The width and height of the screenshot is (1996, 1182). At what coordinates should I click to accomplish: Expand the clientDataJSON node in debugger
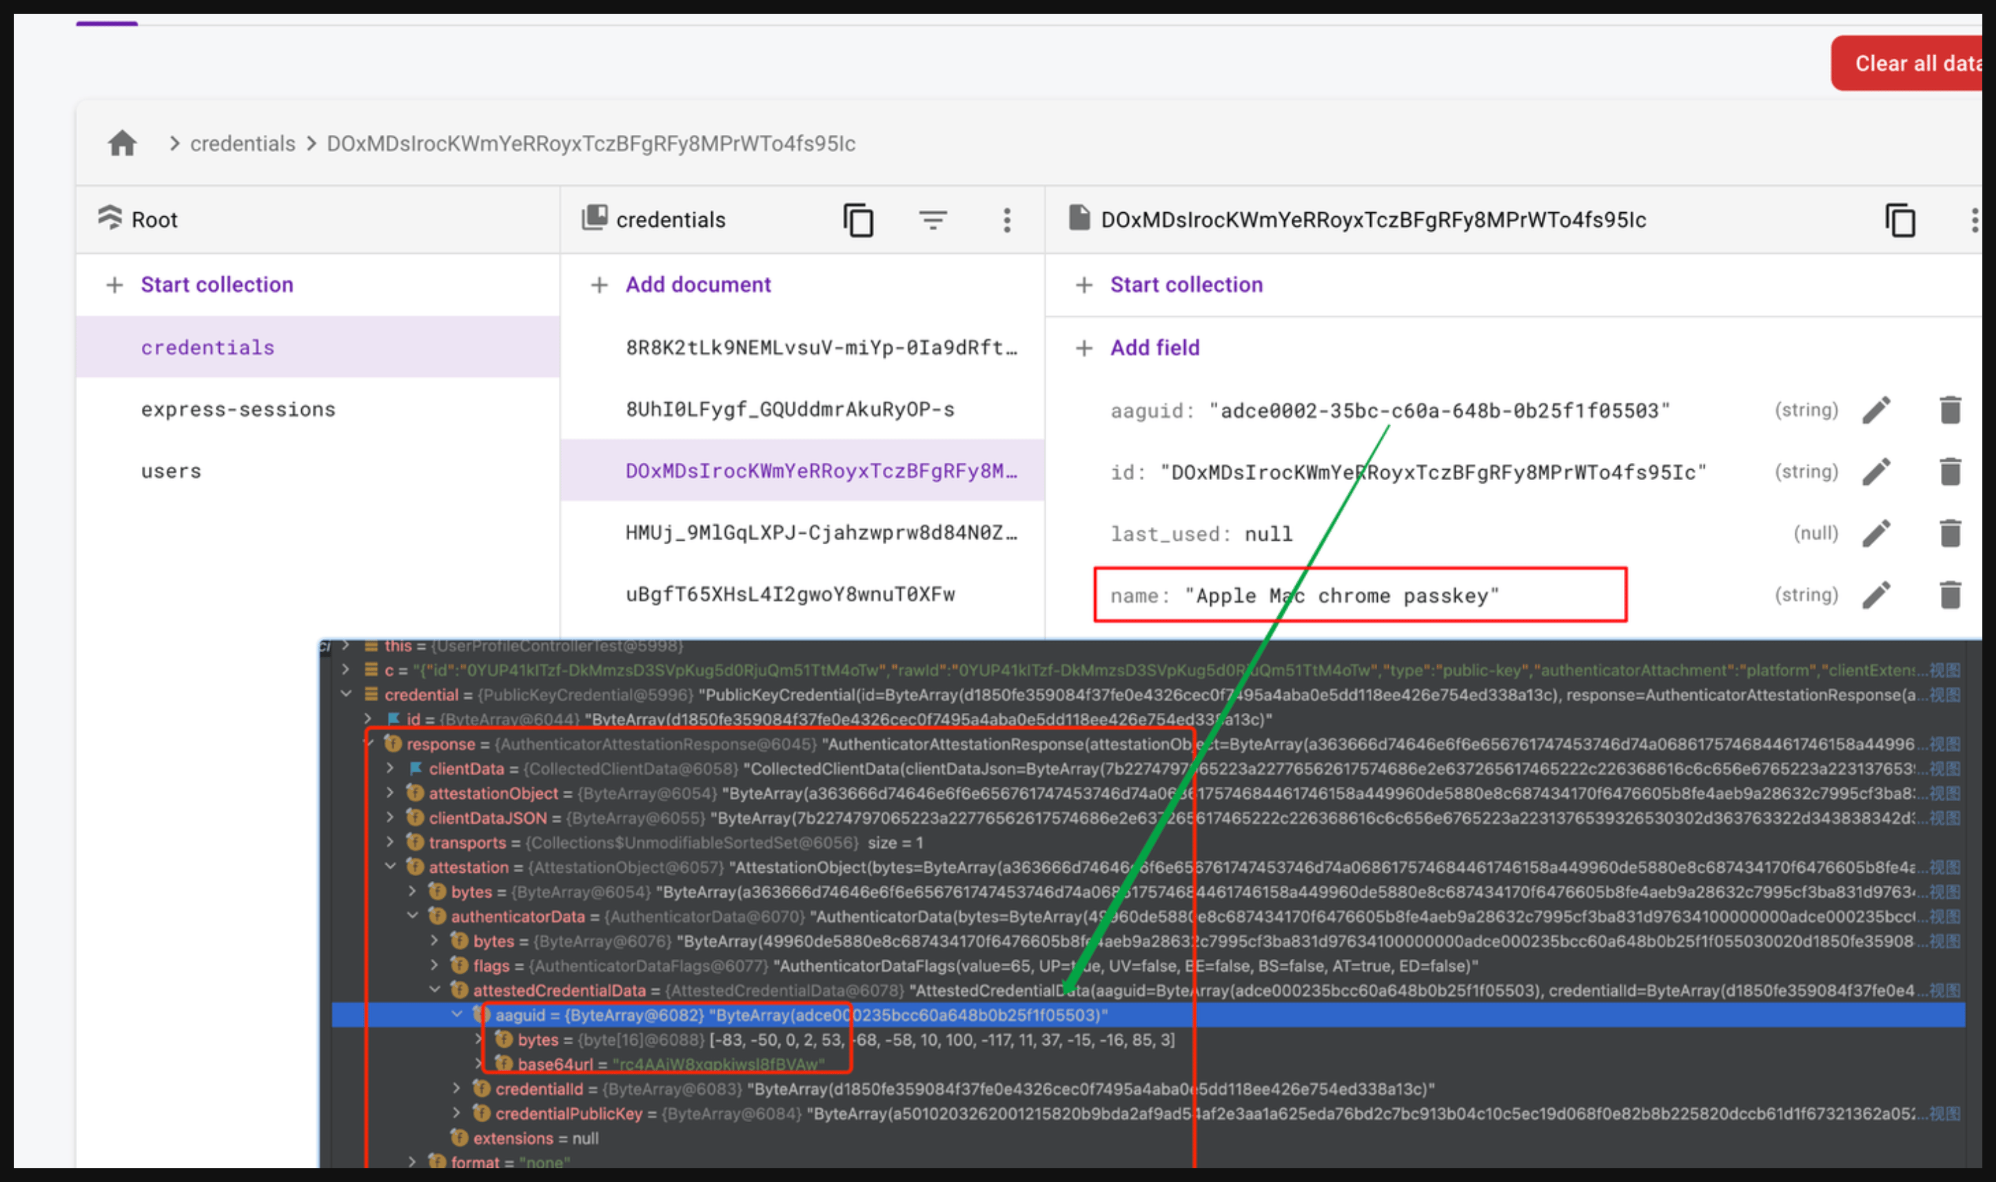tap(390, 818)
